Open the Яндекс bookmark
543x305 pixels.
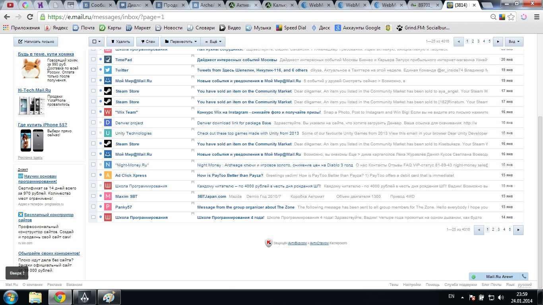(56, 28)
